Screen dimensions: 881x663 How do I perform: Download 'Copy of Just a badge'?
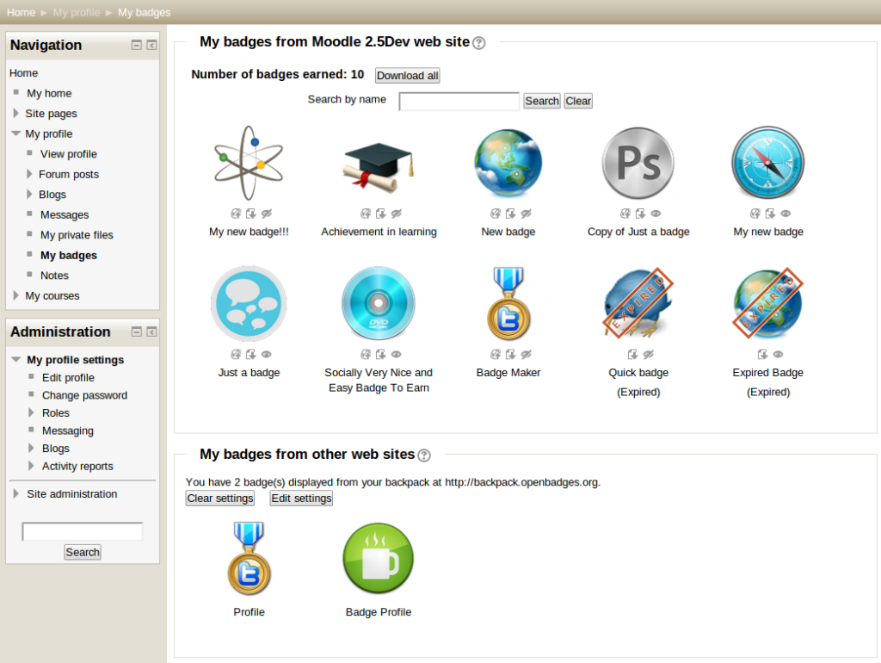pos(640,214)
